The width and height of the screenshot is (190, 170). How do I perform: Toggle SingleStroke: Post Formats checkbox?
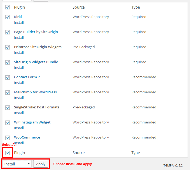tap(8, 108)
